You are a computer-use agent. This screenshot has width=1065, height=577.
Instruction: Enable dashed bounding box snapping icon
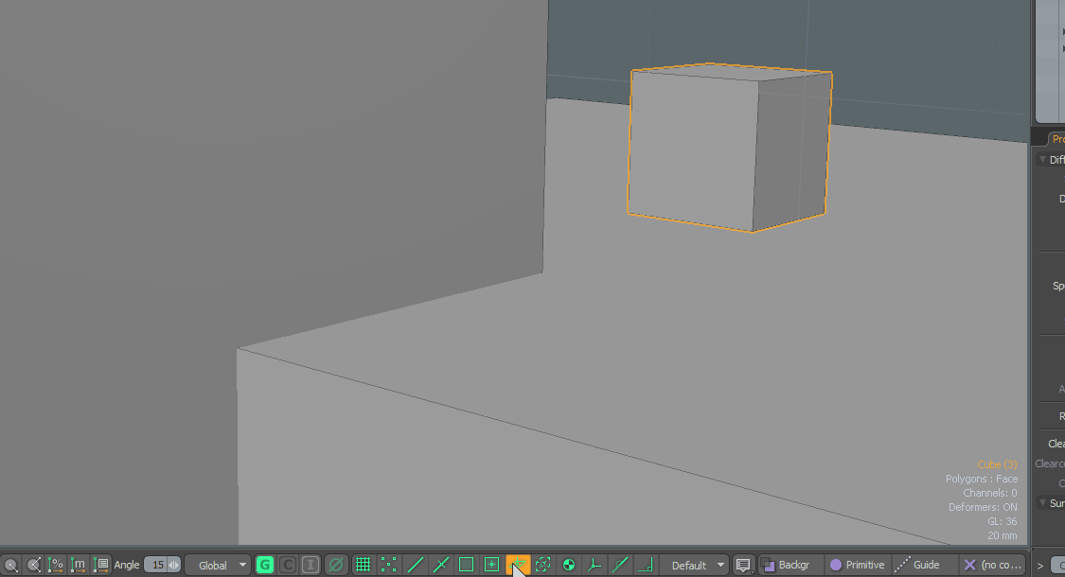[x=542, y=565]
